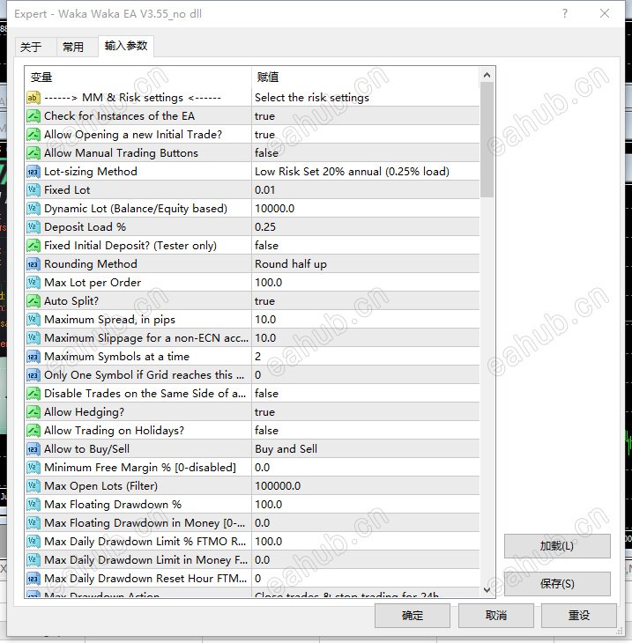632x643 pixels.
Task: Click the 加载(L) load button
Action: (x=557, y=546)
